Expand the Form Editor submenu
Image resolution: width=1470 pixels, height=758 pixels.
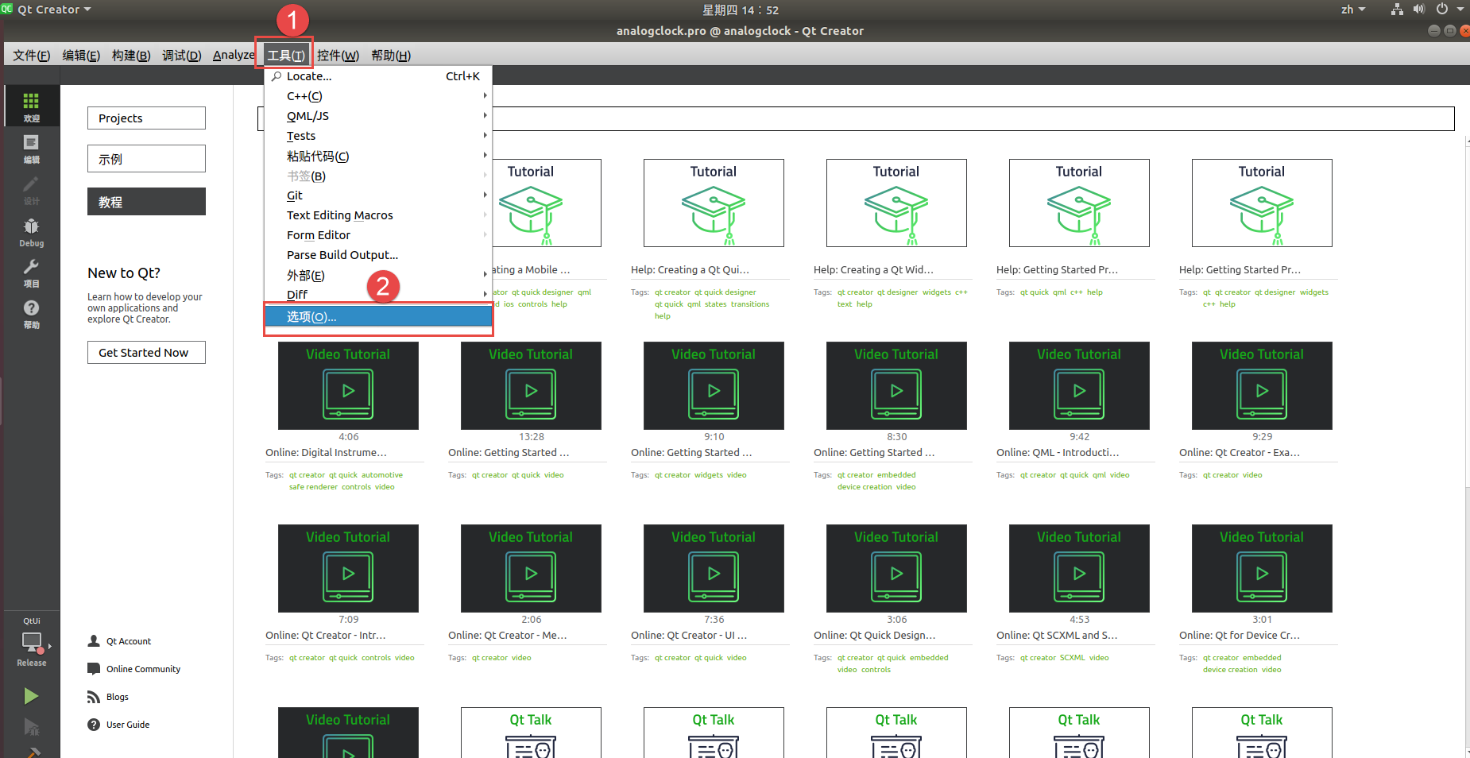(x=378, y=235)
